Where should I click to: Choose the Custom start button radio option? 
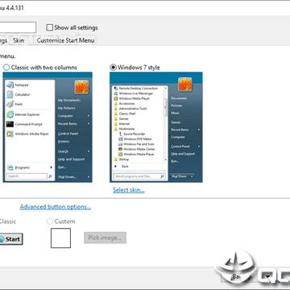pos(50,222)
